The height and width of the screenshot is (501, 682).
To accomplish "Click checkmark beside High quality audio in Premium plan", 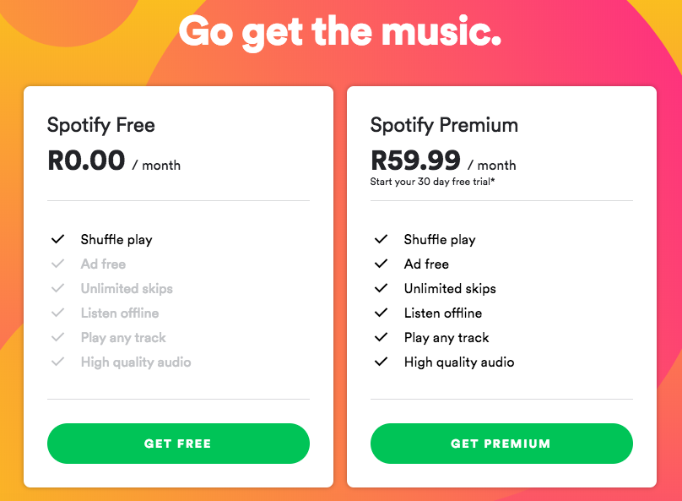I will (381, 362).
